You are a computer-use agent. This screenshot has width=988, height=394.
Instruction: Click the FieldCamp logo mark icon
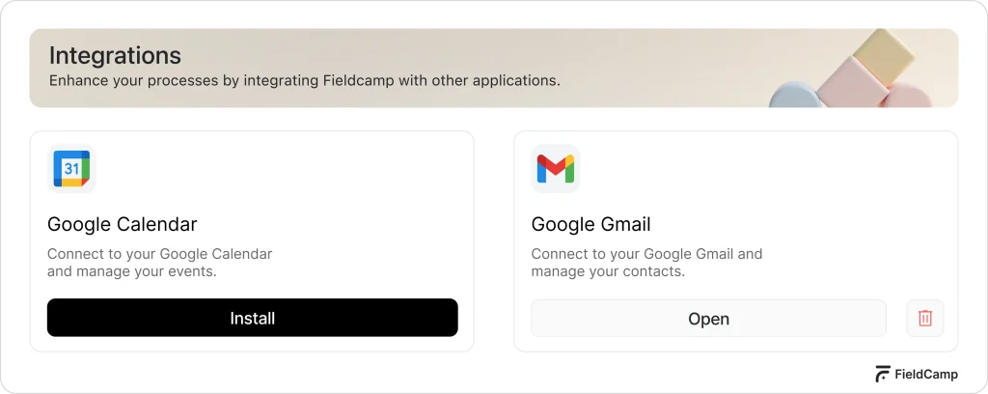coord(883,375)
